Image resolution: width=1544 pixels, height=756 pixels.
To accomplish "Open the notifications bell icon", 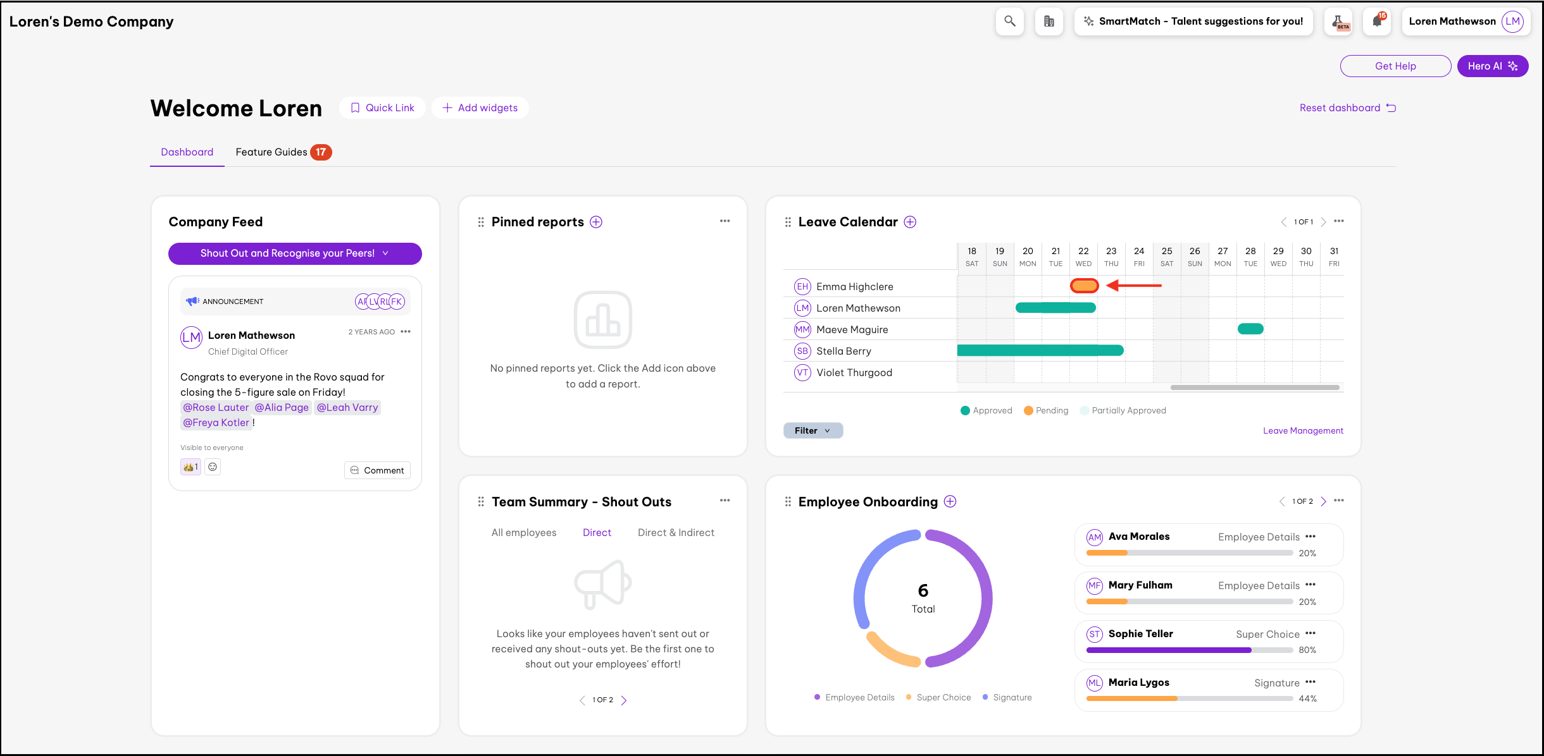I will (1377, 21).
